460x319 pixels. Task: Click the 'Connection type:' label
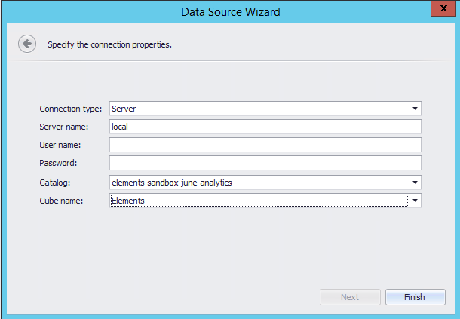click(x=71, y=109)
